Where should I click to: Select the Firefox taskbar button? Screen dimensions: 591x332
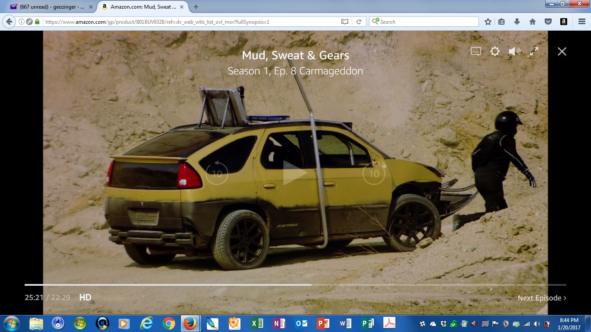pyautogui.click(x=190, y=323)
